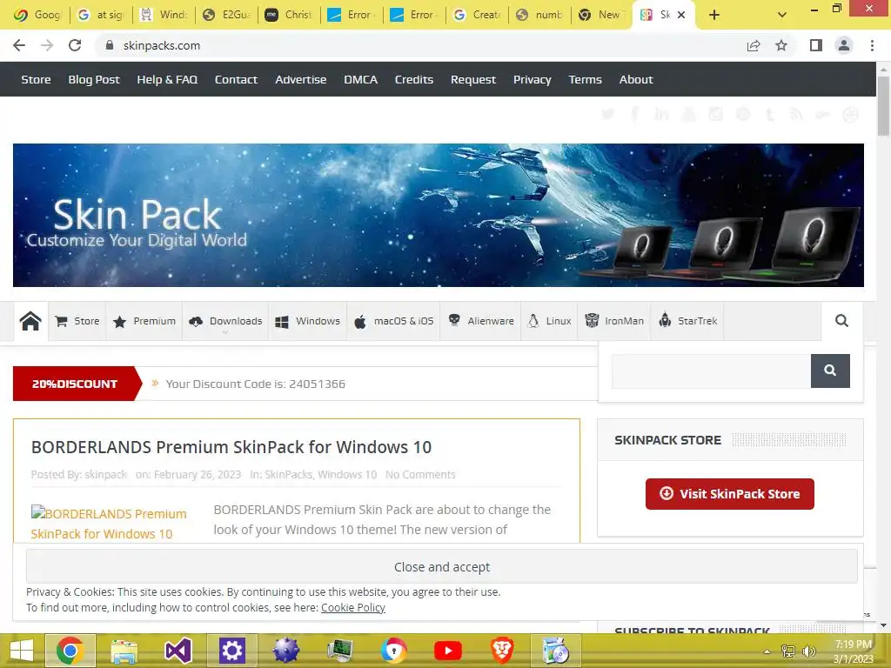Open the IronMan category

614,321
